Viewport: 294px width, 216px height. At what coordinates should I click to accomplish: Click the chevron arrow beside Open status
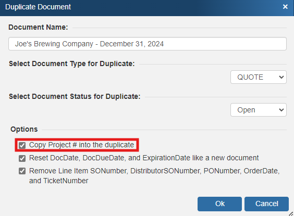(281, 110)
